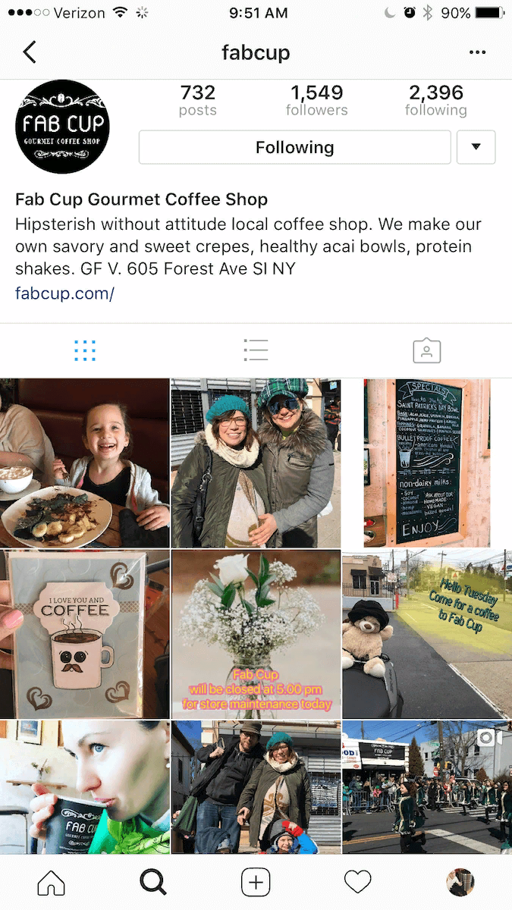
Task: Switch to grid view tab
Action: click(x=85, y=350)
